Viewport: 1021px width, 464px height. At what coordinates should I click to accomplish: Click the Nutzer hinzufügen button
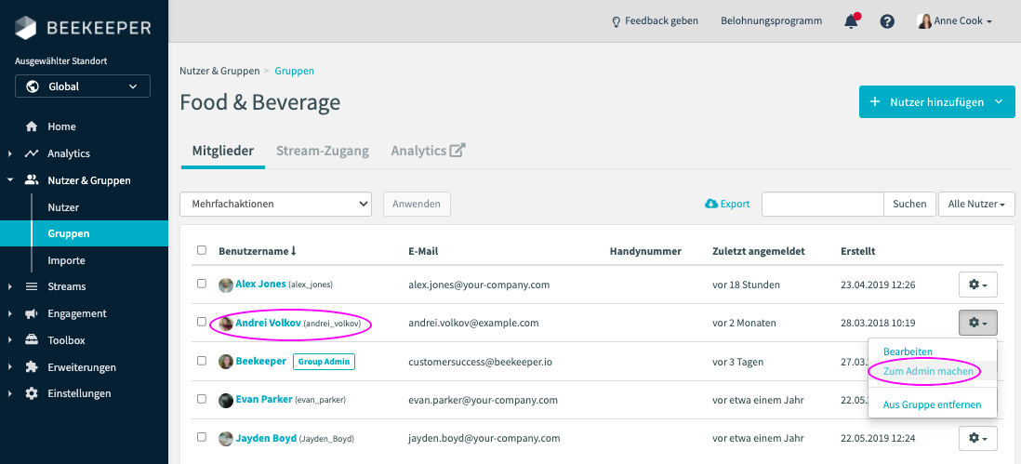point(936,102)
